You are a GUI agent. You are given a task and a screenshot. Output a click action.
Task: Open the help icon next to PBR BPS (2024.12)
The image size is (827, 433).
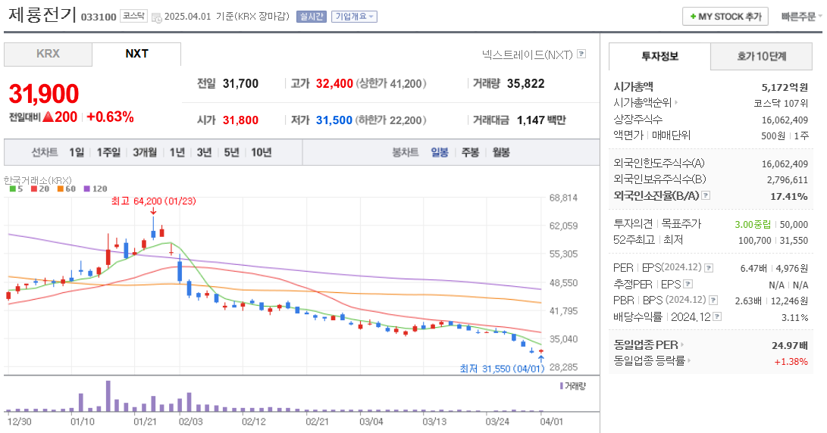point(713,301)
